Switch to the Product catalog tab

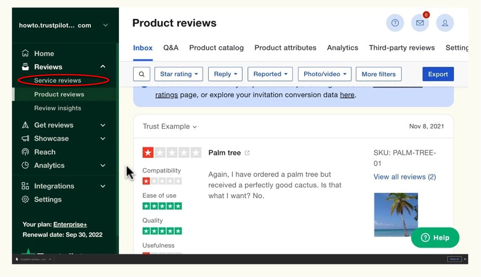coord(216,48)
